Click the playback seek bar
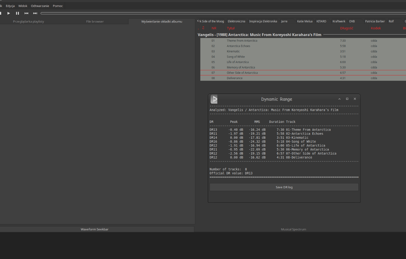The height and width of the screenshot is (259, 406). point(223,13)
